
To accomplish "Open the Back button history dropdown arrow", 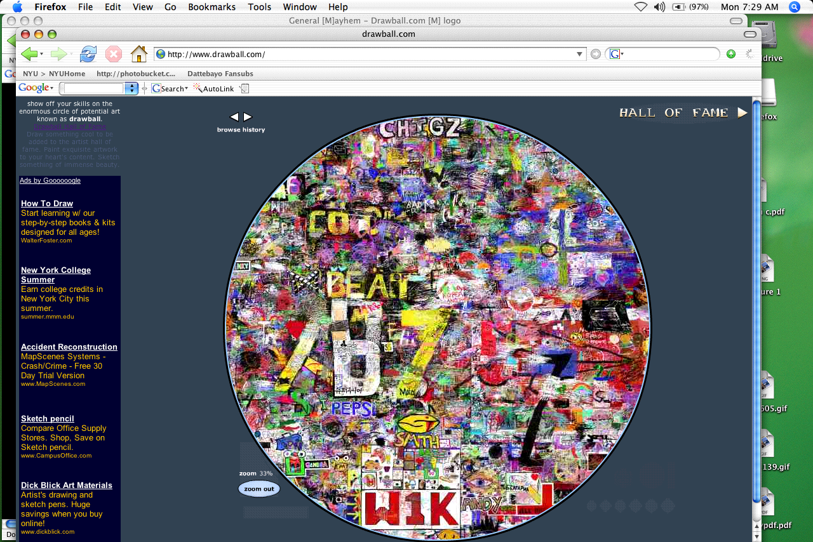I will click(42, 55).
